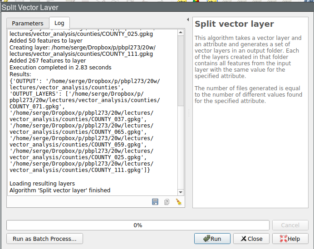Collapse the help panel with arrow
Viewport: 314px width, 249px height.
tap(188, 20)
